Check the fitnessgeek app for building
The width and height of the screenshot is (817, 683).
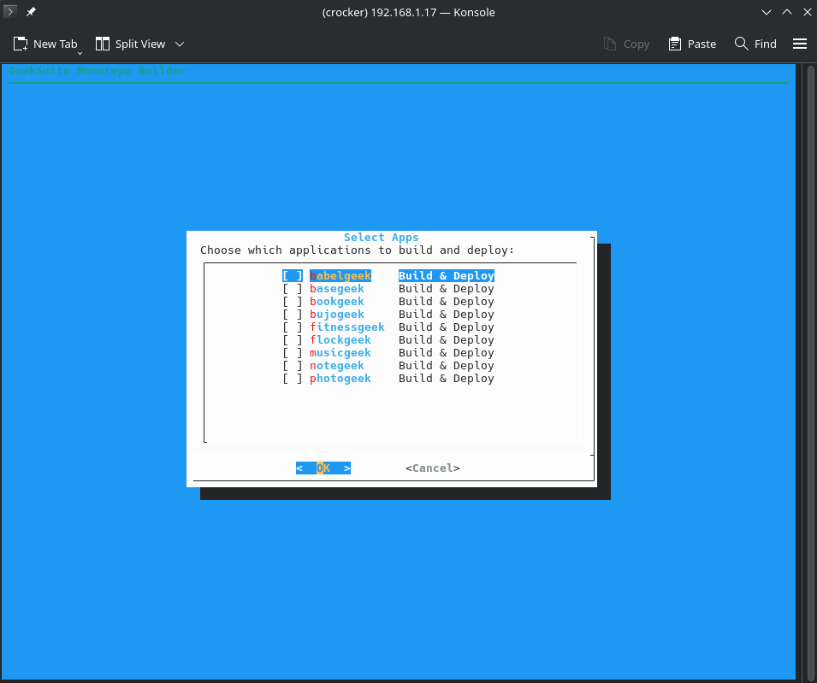pyautogui.click(x=293, y=327)
